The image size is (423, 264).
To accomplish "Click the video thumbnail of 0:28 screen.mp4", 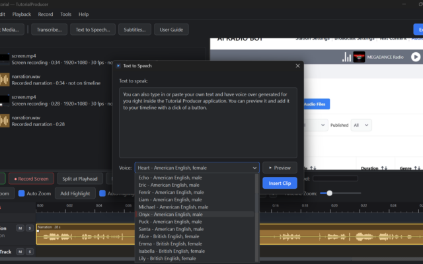I will [x=5, y=100].
